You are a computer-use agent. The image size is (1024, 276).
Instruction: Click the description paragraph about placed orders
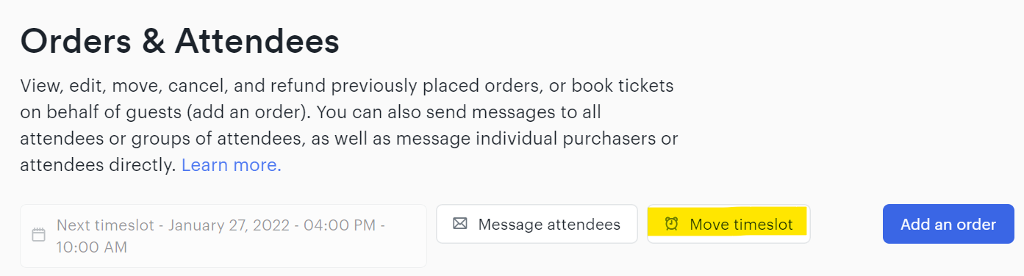point(349,126)
